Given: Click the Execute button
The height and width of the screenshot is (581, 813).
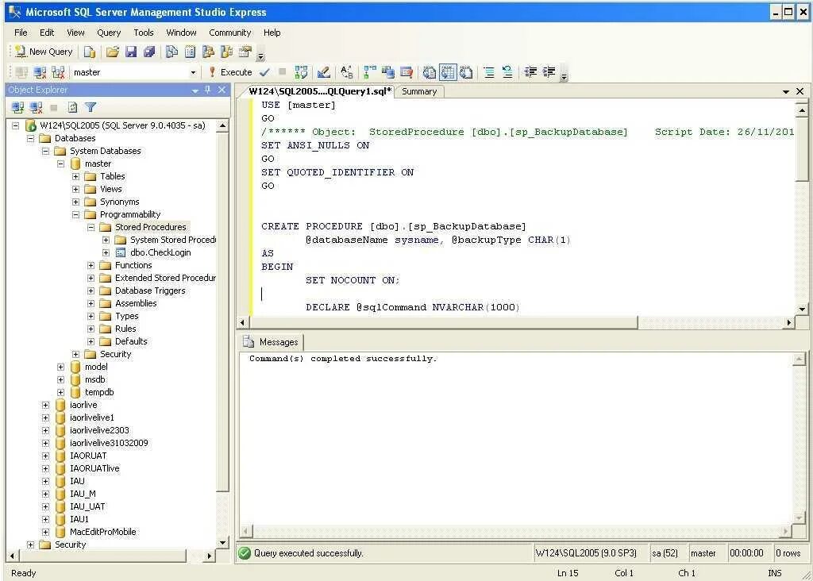Looking at the screenshot, I should click(x=231, y=72).
